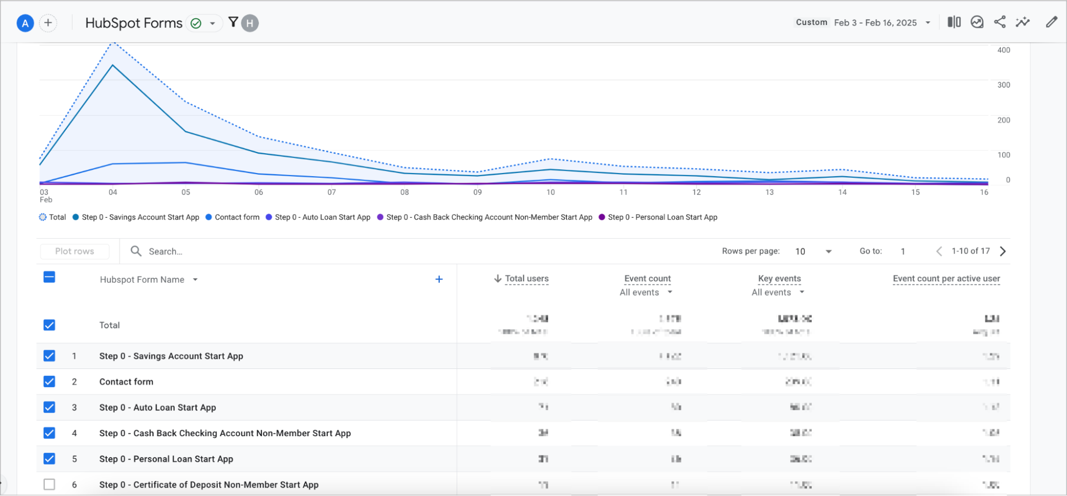Viewport: 1067px width, 496px height.
Task: Uncheck Cash Back Checking row checkbox
Action: [x=49, y=433]
